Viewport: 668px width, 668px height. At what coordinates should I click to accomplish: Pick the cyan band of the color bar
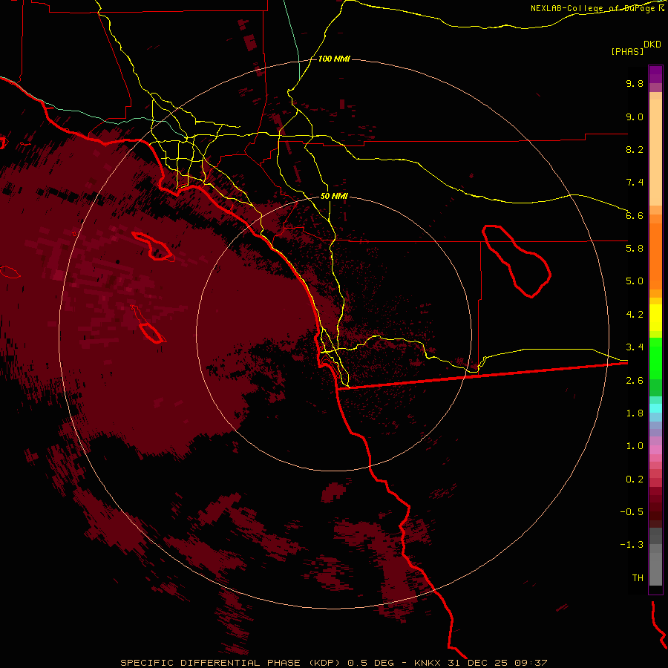pos(655,407)
